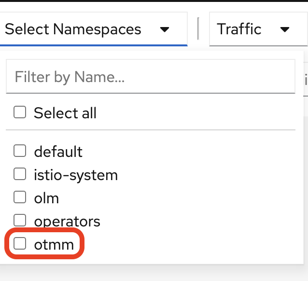Click the caret arrow next to Traffic

click(x=285, y=29)
